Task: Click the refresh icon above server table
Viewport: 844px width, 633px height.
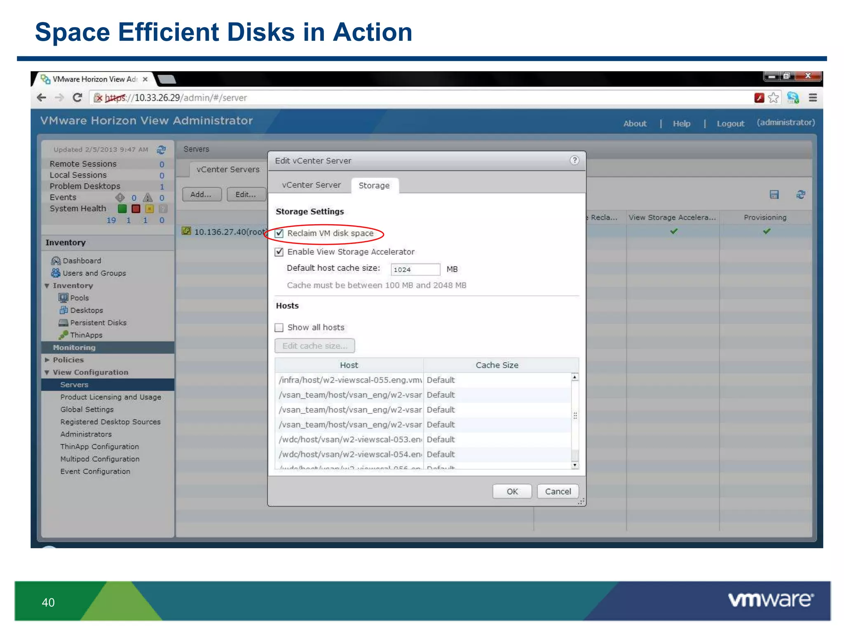Action: coord(801,195)
